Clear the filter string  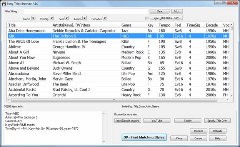160,11
